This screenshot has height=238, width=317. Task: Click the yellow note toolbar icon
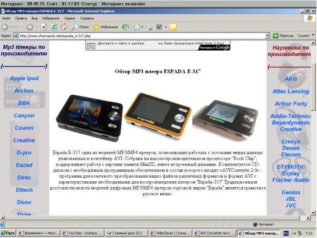click(173, 27)
